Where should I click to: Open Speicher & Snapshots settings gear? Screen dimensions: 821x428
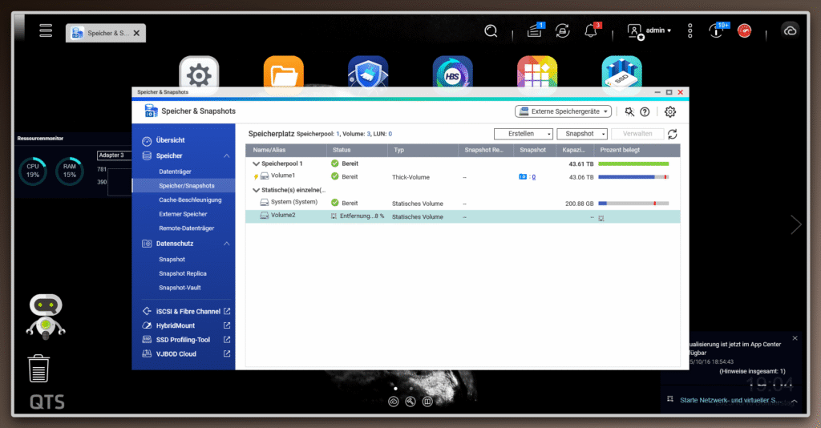(x=670, y=112)
